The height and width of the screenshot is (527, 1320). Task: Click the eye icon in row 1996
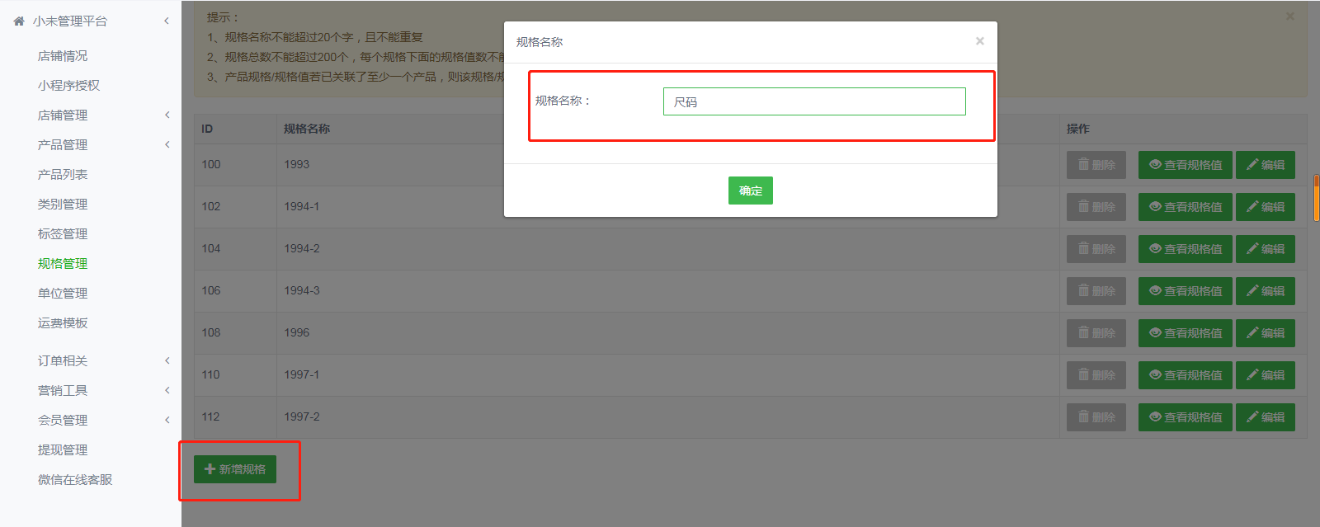tap(1155, 333)
